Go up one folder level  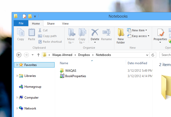pyautogui.click(x=38, y=55)
